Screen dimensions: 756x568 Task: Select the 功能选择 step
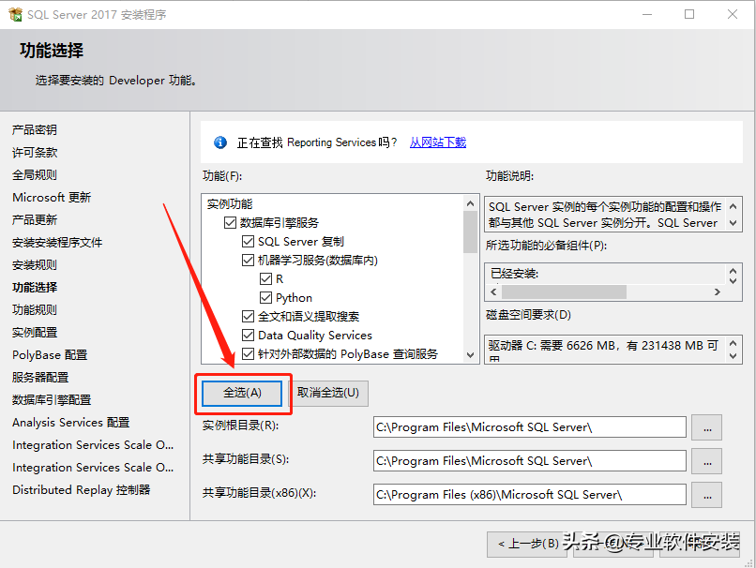(x=35, y=288)
